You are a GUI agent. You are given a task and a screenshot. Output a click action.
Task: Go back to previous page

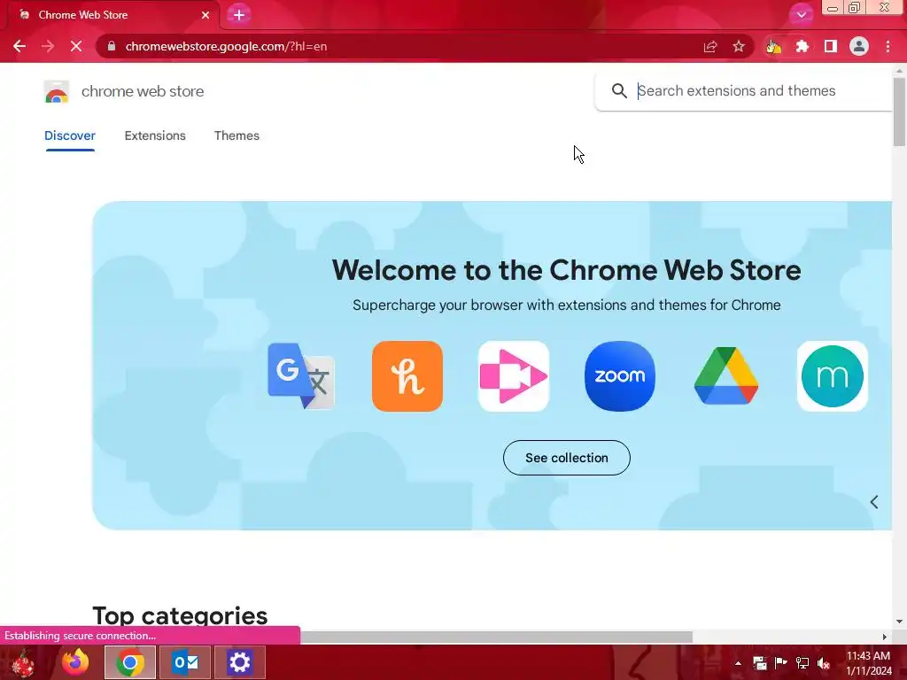point(19,46)
